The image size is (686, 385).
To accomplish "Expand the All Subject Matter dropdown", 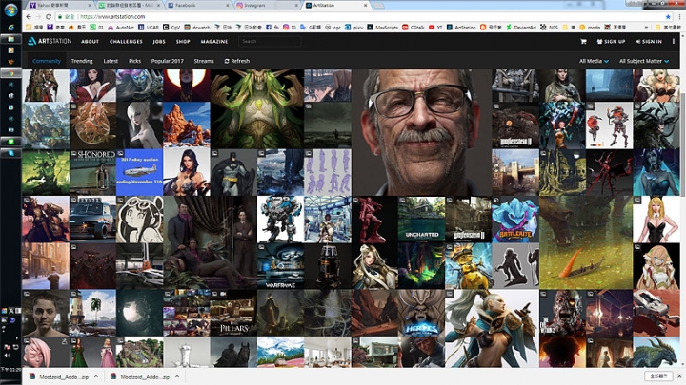I will [x=644, y=61].
